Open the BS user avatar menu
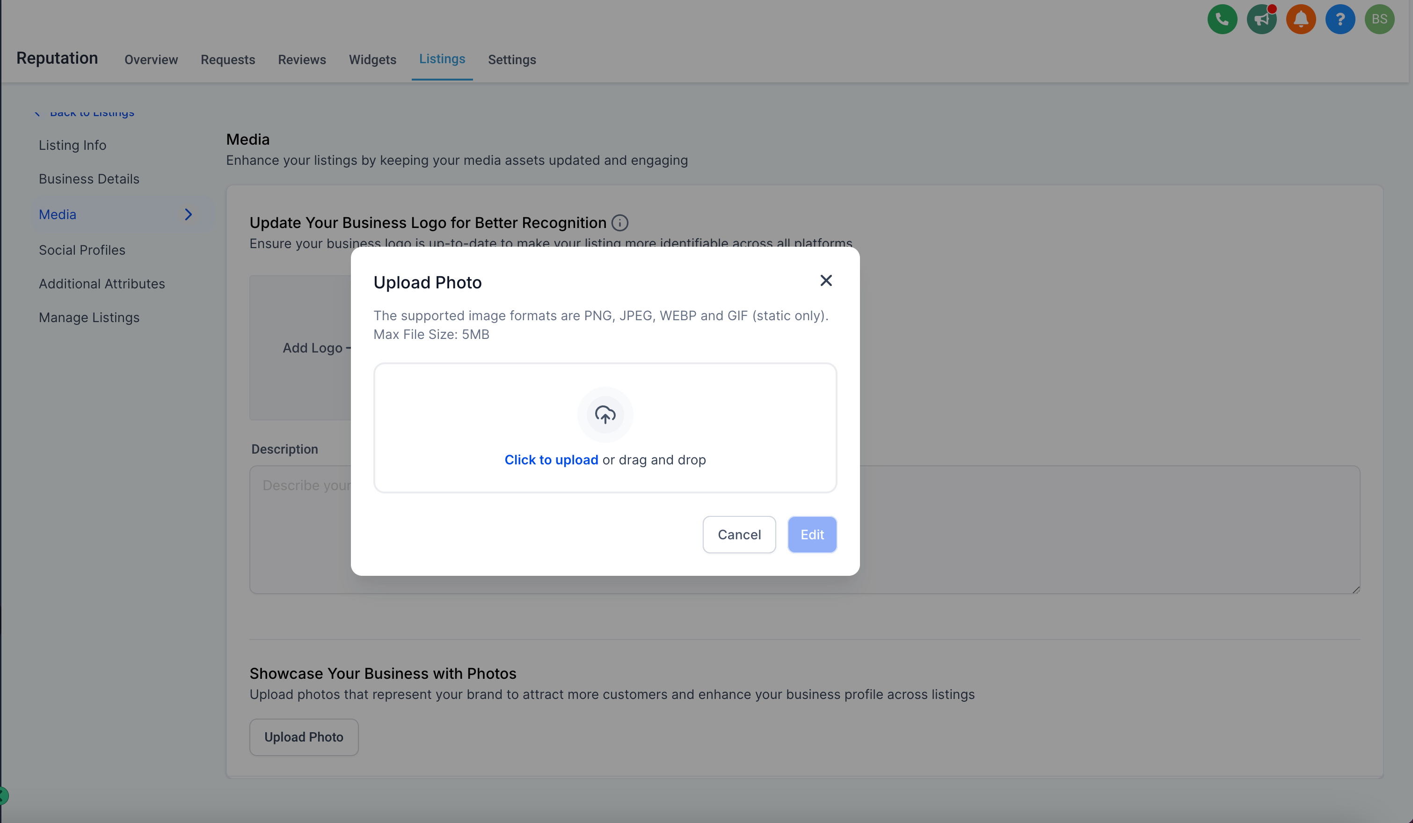1413x823 pixels. click(x=1379, y=20)
